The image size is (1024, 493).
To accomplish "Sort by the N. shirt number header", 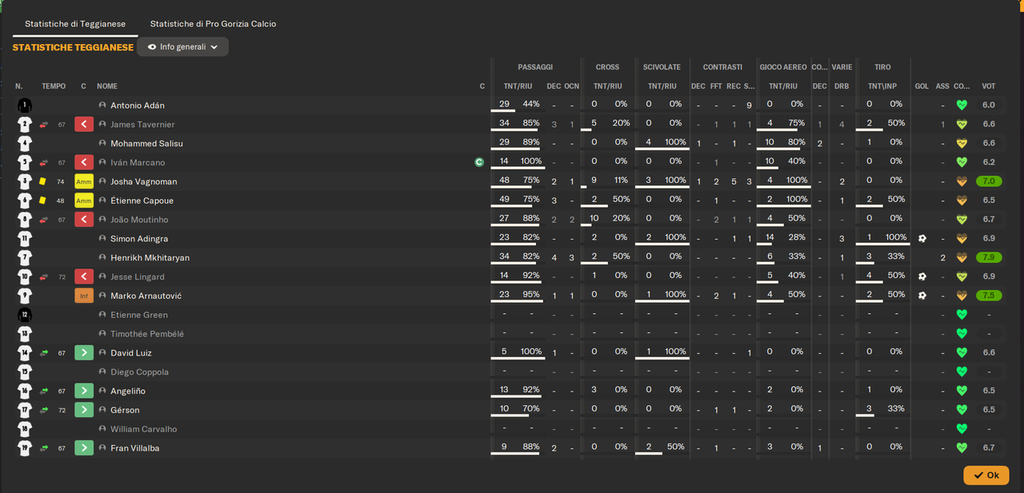I will tap(18, 86).
